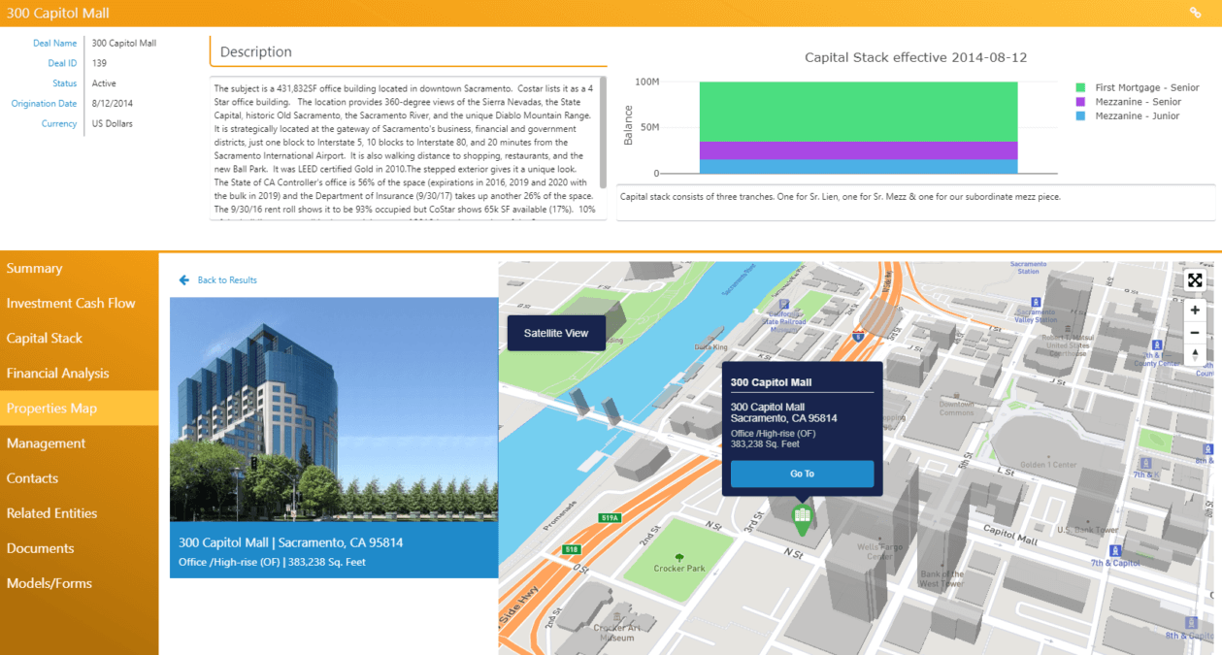Switch map to Satellite View
Screen dimensions: 1222x655
[x=556, y=333]
